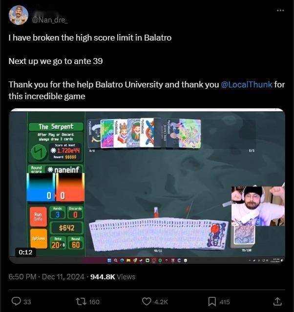Screen dimensions: 294x312
Task: Like the post with heart icon
Action: coord(147,301)
